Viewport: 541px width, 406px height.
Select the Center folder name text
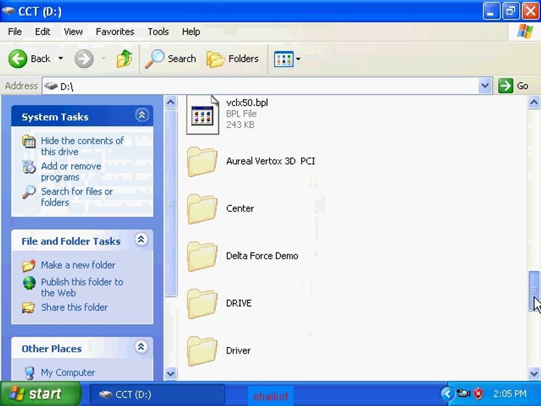tap(240, 209)
